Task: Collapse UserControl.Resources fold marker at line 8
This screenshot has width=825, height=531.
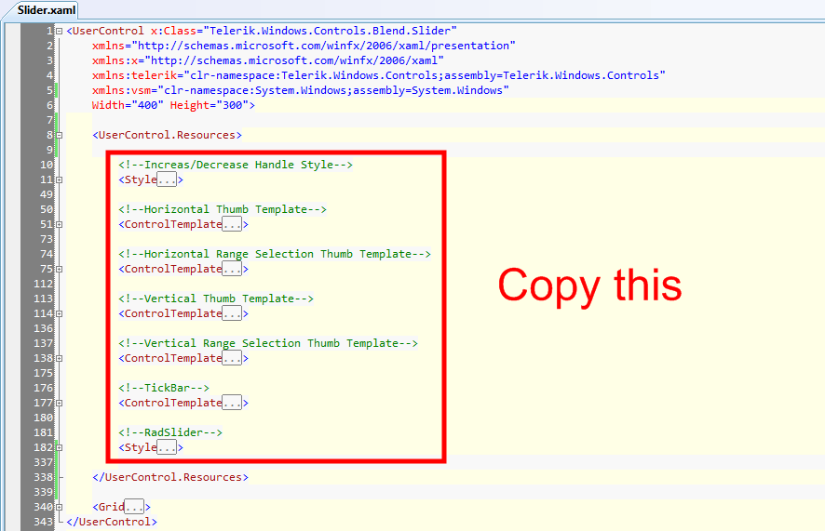Action: [60, 135]
